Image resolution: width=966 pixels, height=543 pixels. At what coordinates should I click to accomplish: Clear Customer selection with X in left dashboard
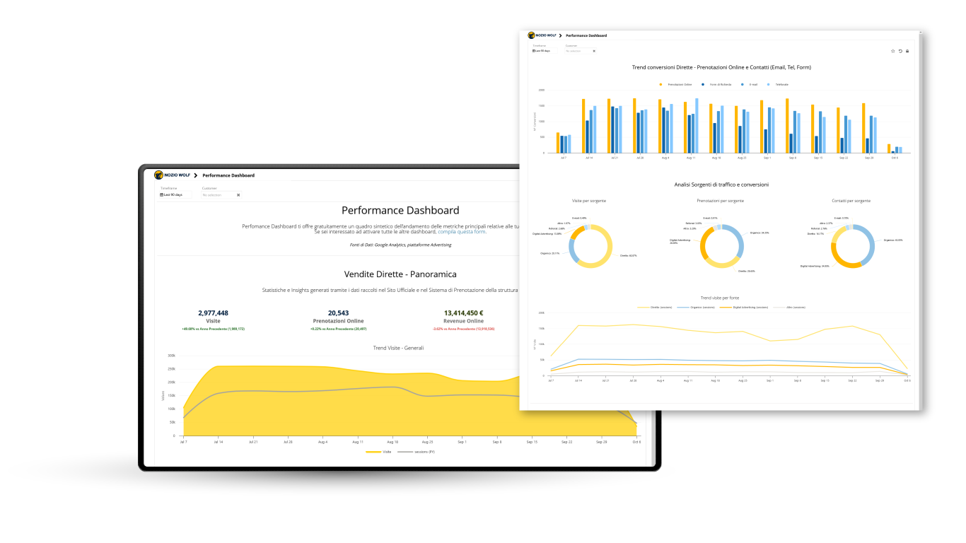[238, 195]
